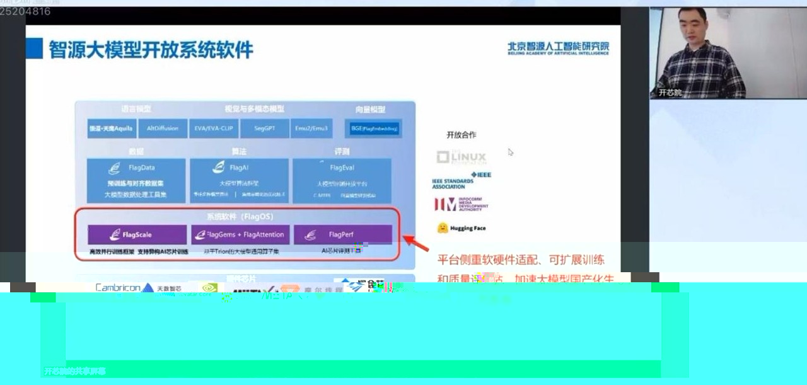
Task: Click the Emu2/Emu3 model box
Action: [x=311, y=128]
